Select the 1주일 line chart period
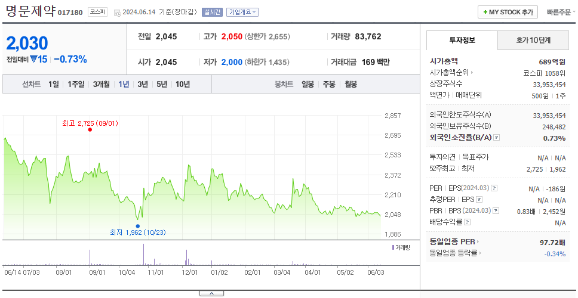578x298 pixels. 76,84
